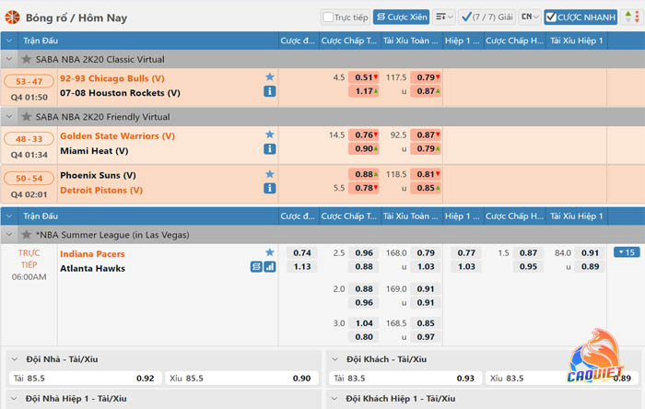Open info icon for Golden State Warriors match
645x409 pixels.
(269, 149)
